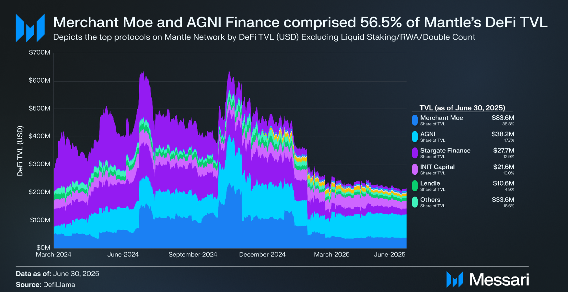
Task: Select the Stargate Finance legend label
Action: point(445,151)
